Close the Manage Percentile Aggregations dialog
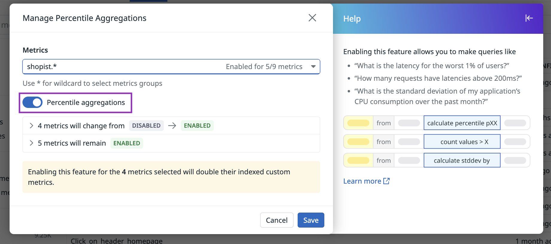This screenshot has width=551, height=244. click(312, 18)
